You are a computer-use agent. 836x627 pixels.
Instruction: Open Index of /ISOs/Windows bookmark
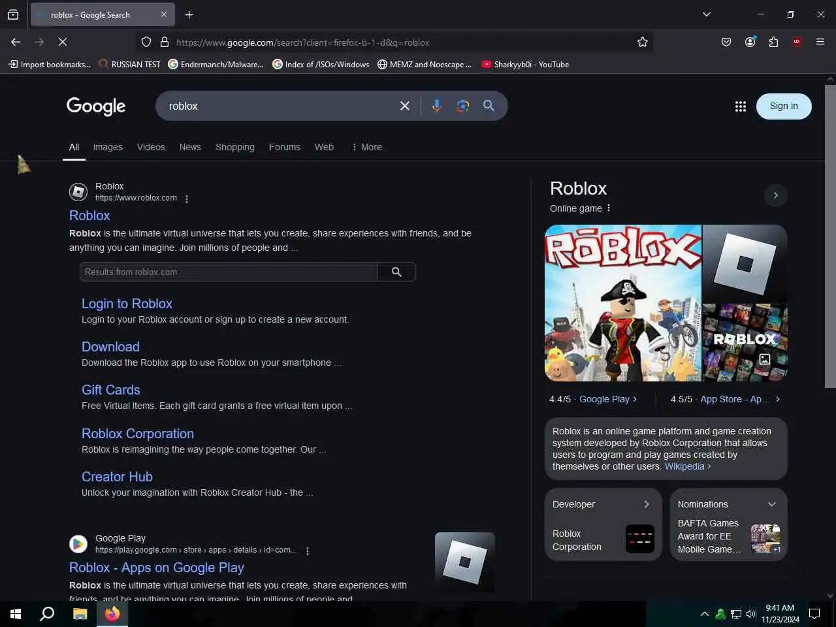(x=321, y=64)
